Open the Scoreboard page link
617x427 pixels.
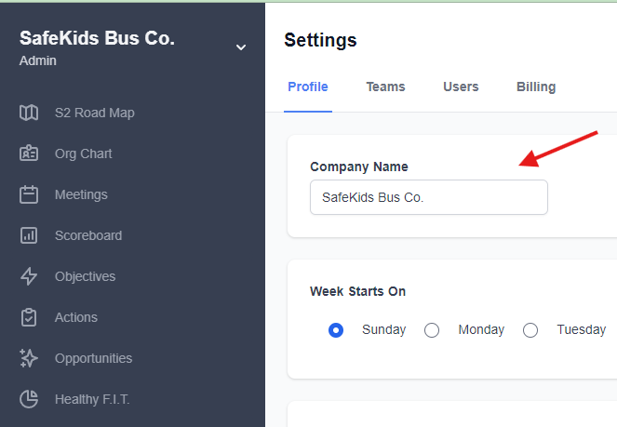(x=88, y=235)
